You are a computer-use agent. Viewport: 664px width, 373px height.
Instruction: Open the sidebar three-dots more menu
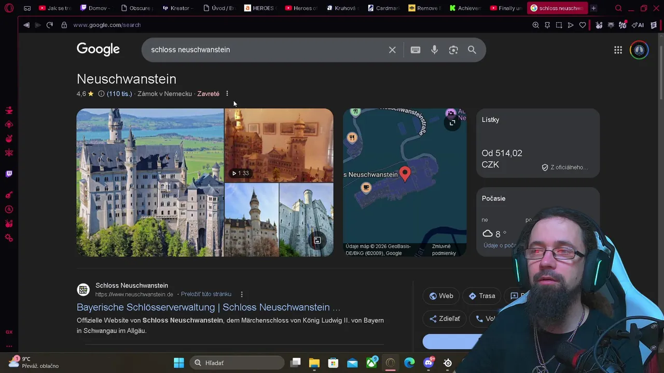pos(9,346)
